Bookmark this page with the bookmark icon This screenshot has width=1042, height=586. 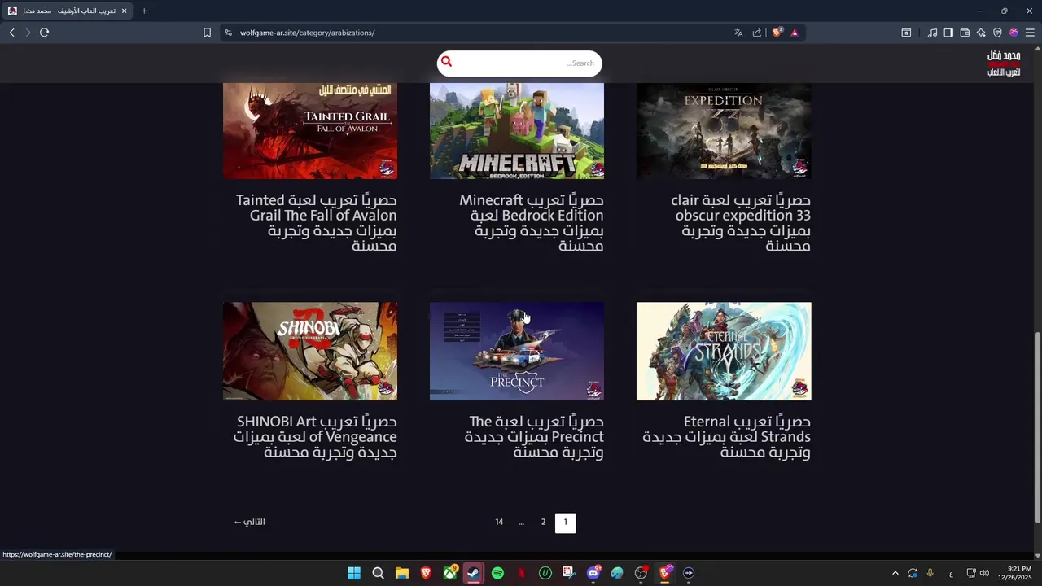pos(207,33)
